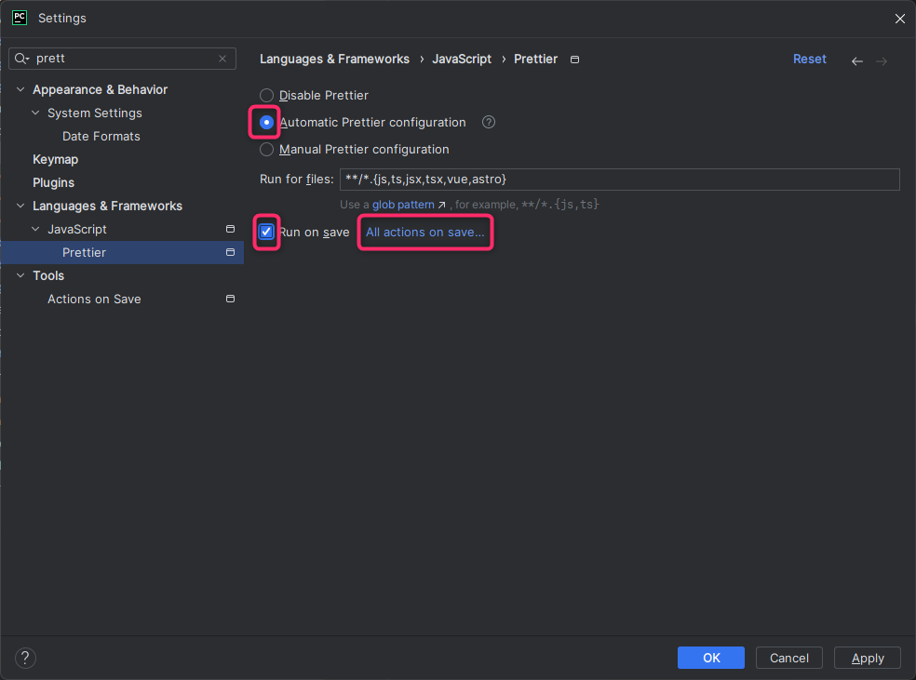Image resolution: width=916 pixels, height=680 pixels.
Task: Go back to previous settings page
Action: (x=857, y=60)
